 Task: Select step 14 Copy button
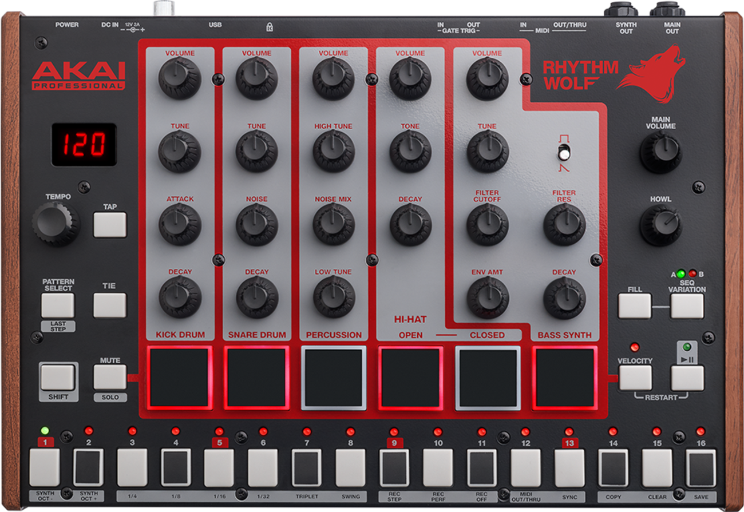click(x=613, y=467)
